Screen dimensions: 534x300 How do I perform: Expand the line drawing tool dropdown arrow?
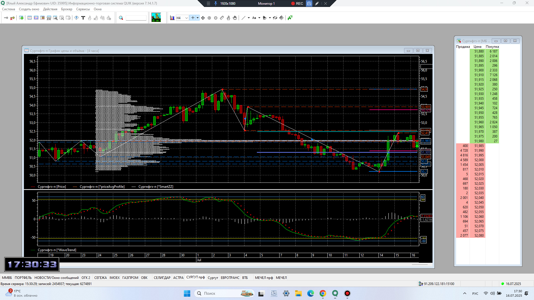[249, 18]
